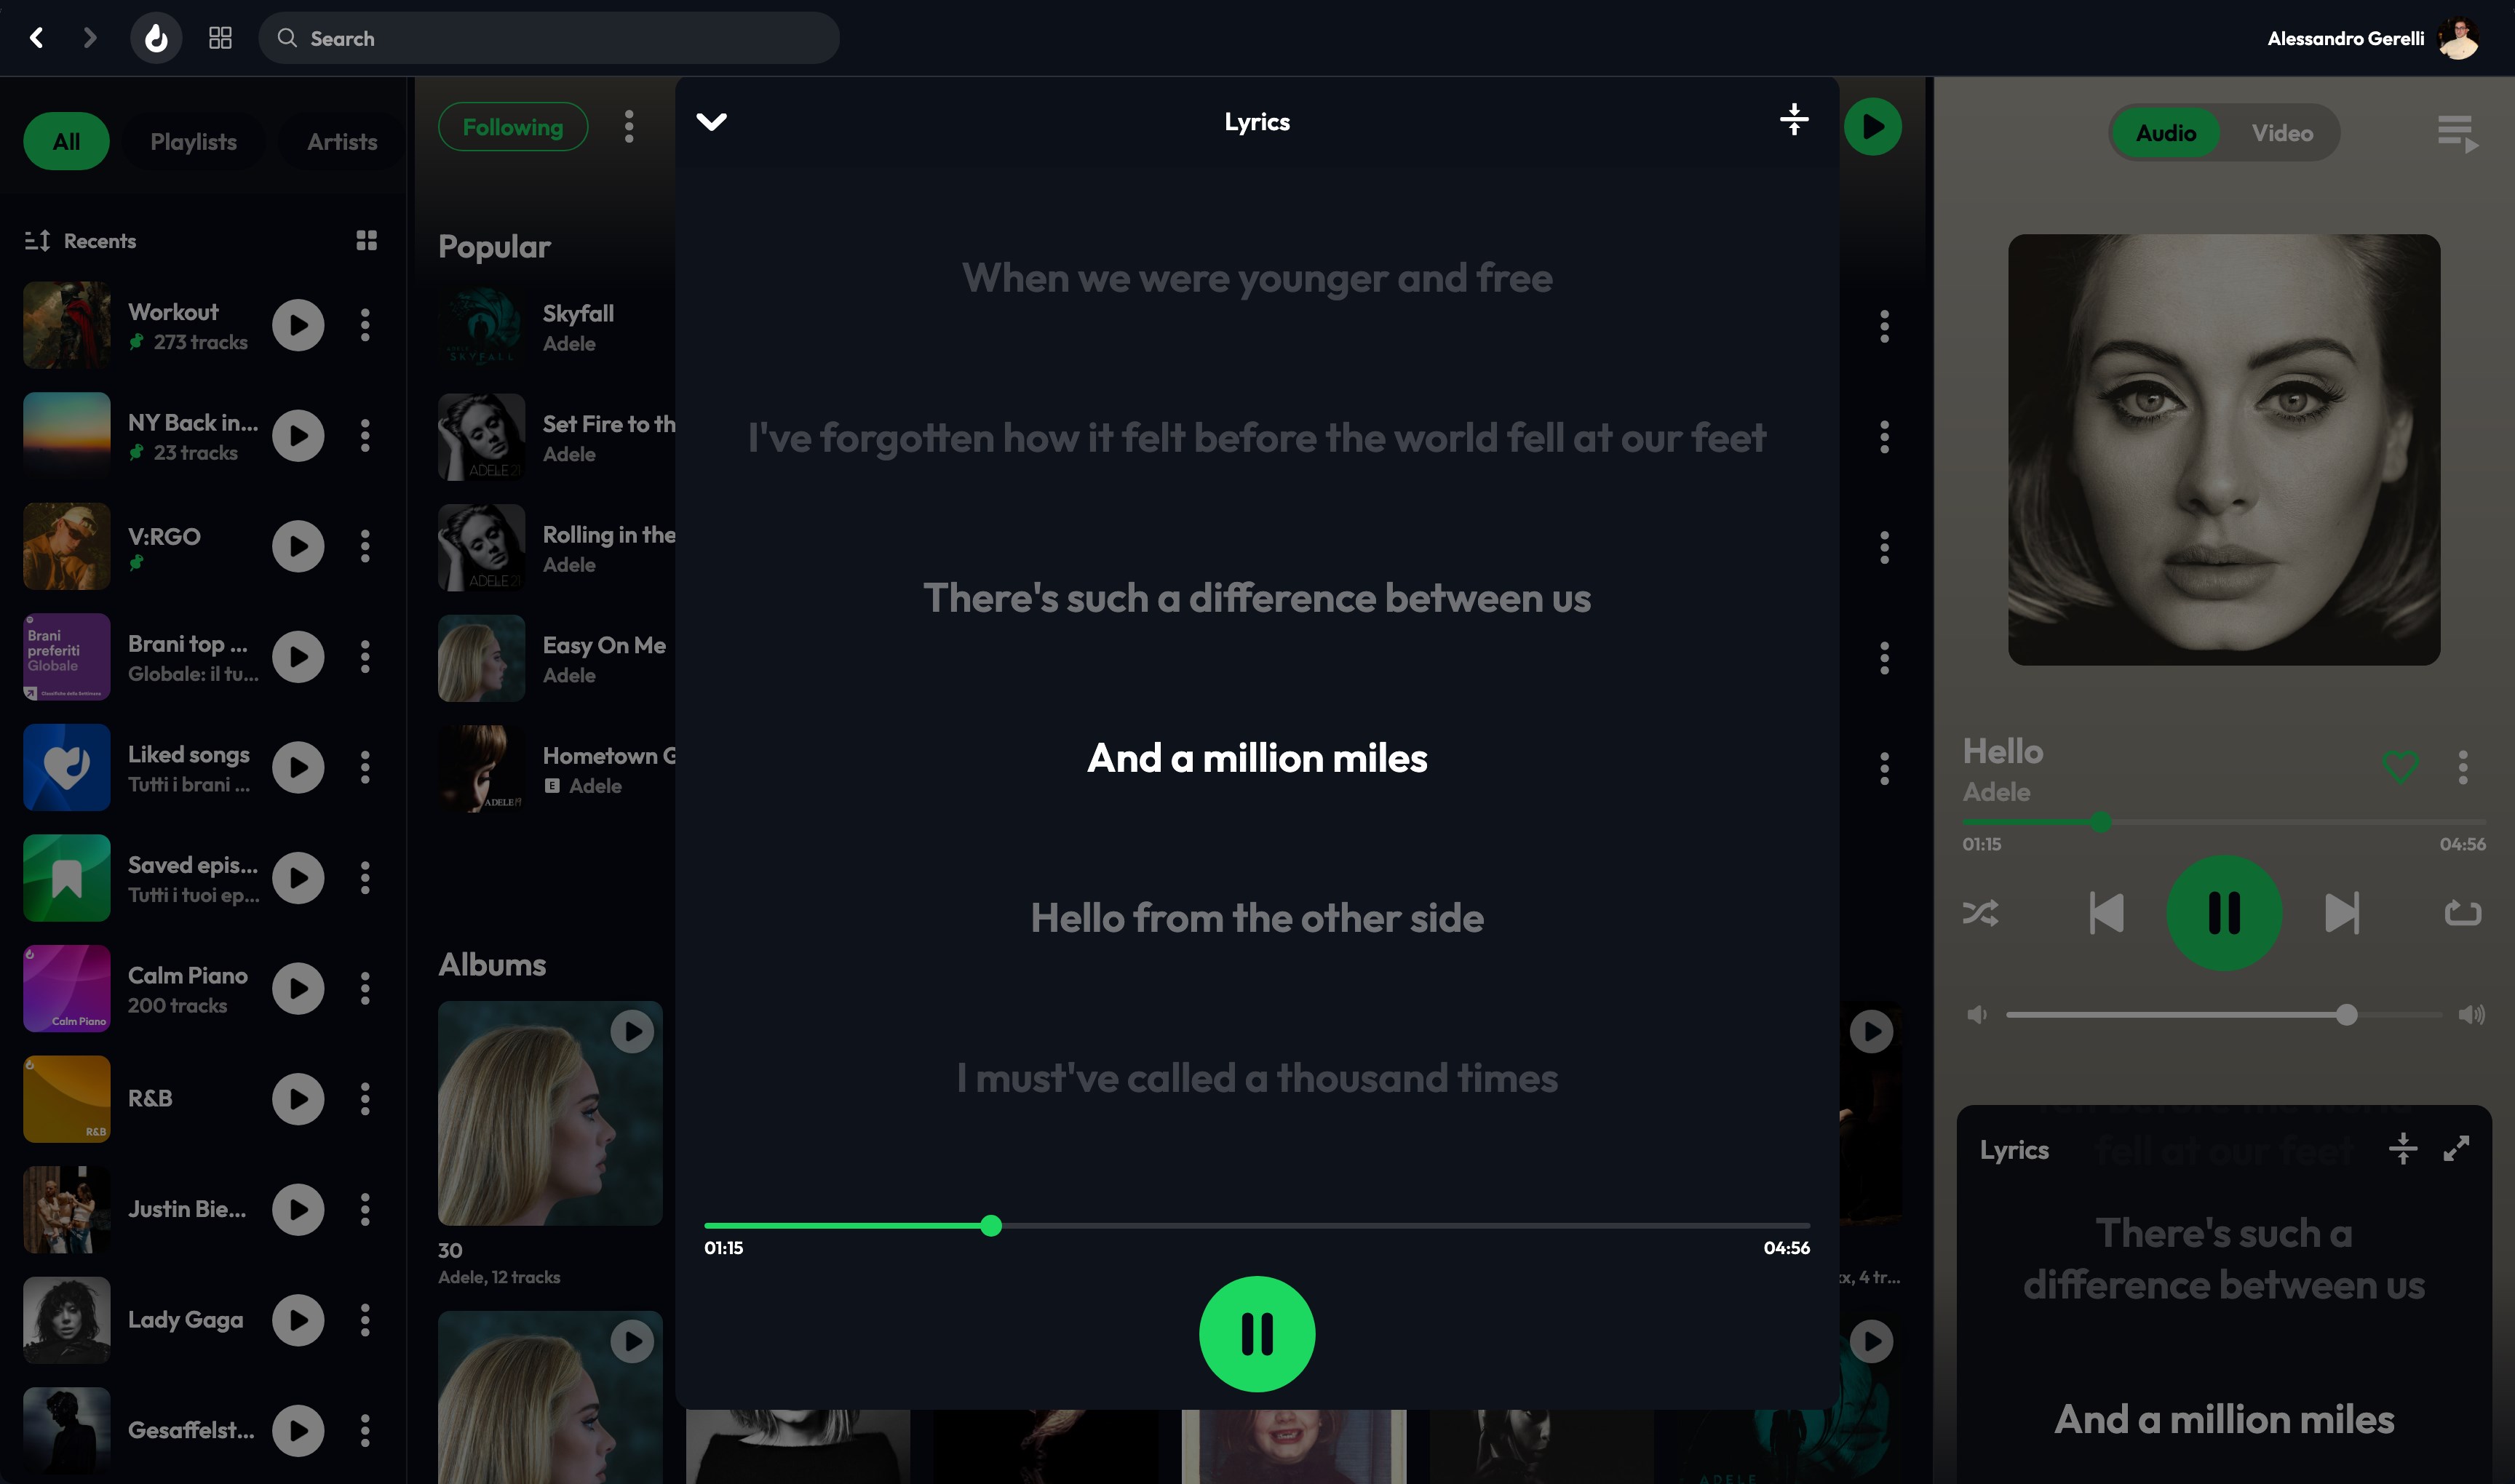Image resolution: width=2515 pixels, height=1484 pixels.
Task: Switch to Audio mode
Action: (2166, 133)
